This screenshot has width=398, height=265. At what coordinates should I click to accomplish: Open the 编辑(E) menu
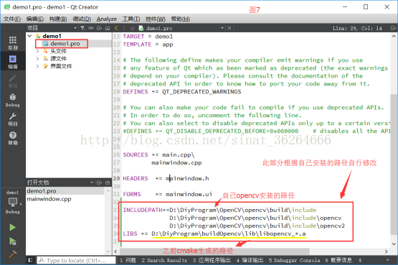pyautogui.click(x=35, y=19)
